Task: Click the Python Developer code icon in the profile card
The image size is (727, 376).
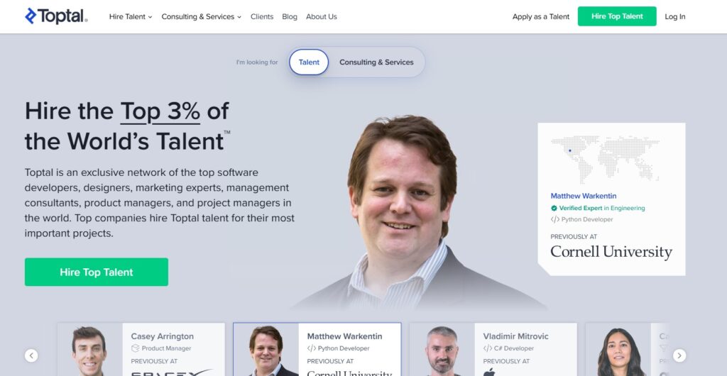Action: (555, 219)
